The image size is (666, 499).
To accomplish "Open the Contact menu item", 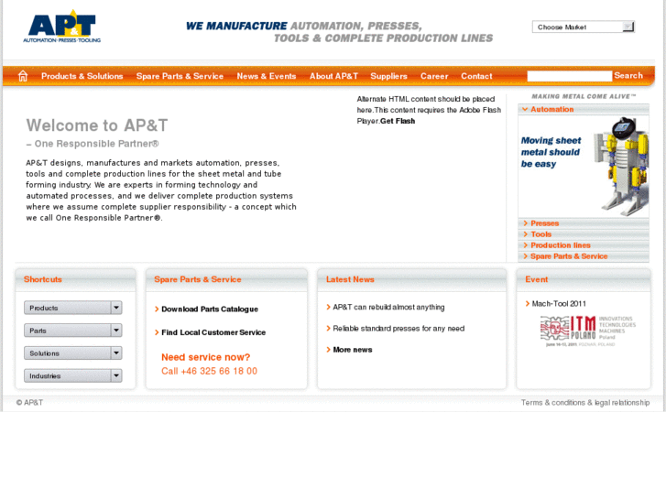I will point(476,76).
